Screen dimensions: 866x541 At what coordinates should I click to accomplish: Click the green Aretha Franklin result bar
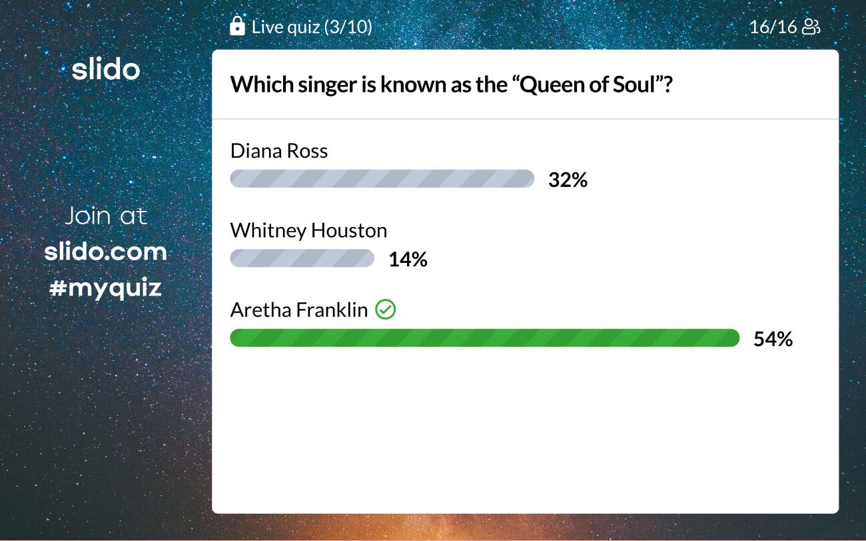pos(484,338)
